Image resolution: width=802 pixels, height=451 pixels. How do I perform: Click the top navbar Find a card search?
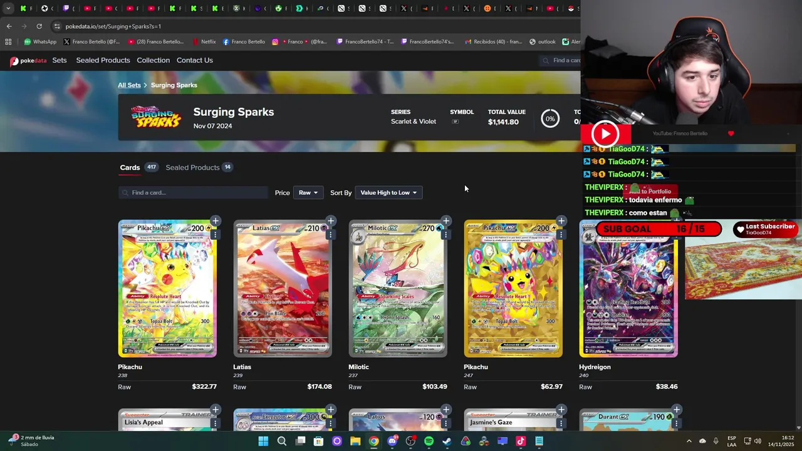coord(561,60)
